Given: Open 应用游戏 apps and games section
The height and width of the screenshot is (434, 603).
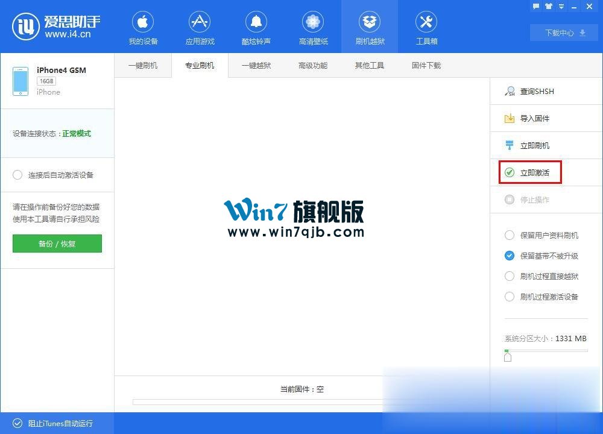Looking at the screenshot, I should pos(200,28).
